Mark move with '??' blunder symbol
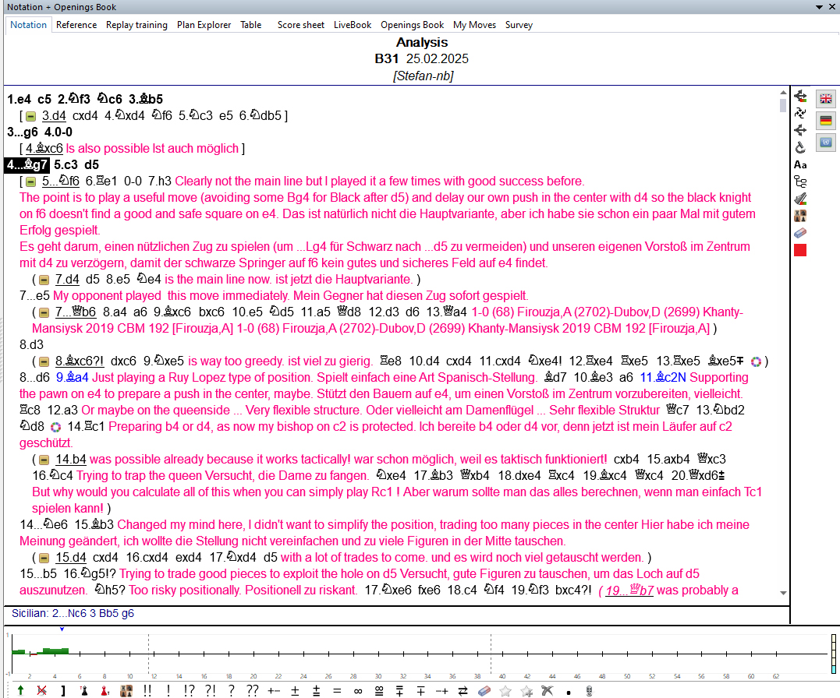This screenshot has width=840, height=698. pos(251,690)
